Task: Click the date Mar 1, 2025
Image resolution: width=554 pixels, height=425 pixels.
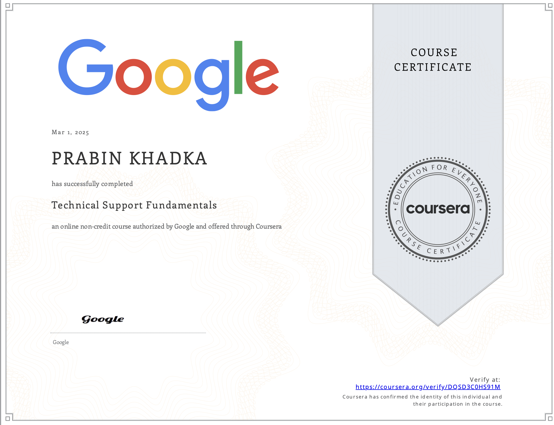Action: (x=71, y=132)
